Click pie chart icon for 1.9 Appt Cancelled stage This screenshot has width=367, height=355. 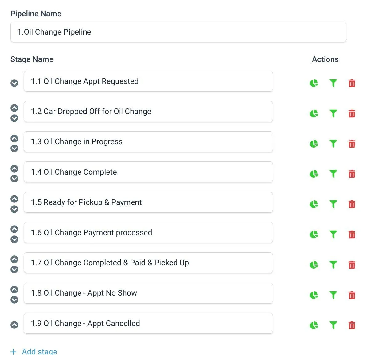pyautogui.click(x=314, y=325)
